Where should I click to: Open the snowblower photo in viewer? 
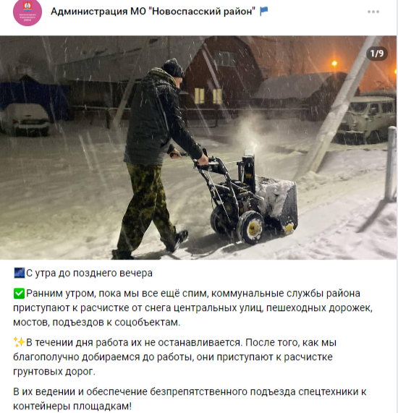pos(198,148)
